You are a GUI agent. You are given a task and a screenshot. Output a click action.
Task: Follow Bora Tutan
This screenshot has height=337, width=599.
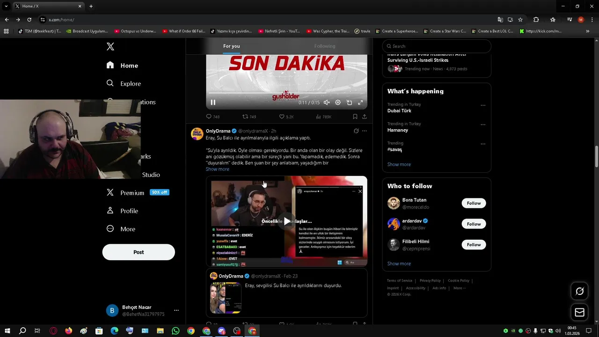[474, 203]
